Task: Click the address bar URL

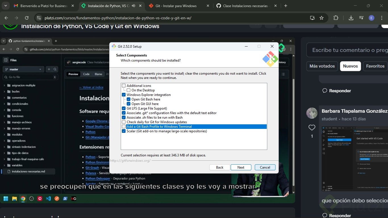Action: (118, 18)
